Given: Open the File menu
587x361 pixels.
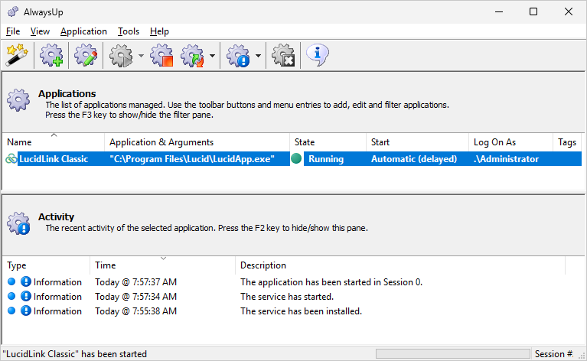Looking at the screenshot, I should (x=13, y=31).
